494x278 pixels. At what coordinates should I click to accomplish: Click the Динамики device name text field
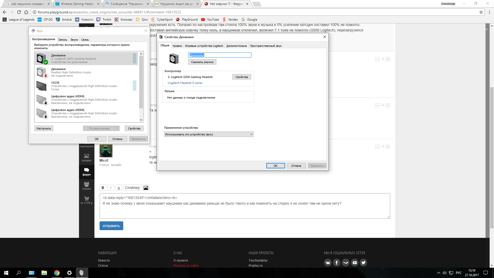[x=219, y=55]
